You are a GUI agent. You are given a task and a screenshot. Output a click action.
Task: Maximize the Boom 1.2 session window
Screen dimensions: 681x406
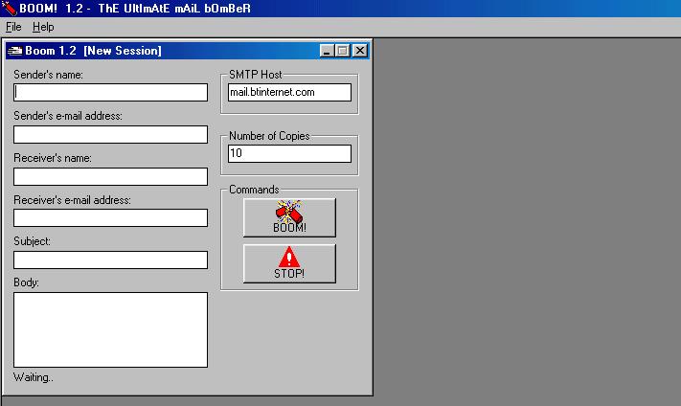(x=343, y=51)
